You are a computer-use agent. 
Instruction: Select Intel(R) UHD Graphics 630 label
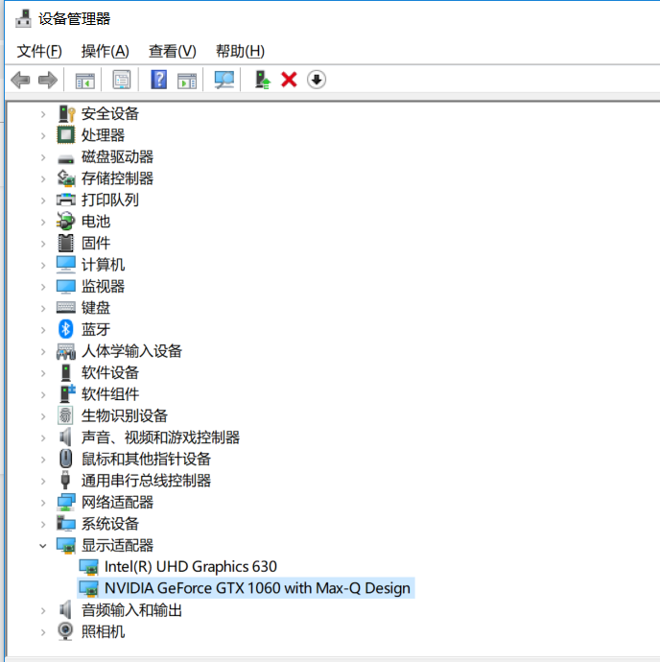(x=191, y=567)
